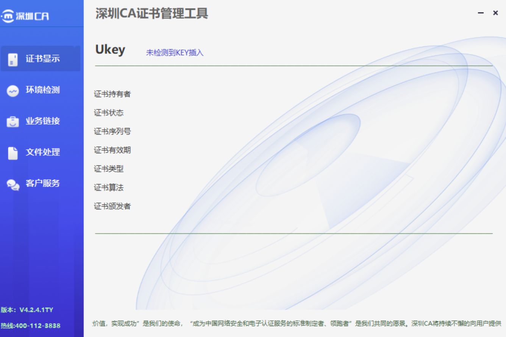The width and height of the screenshot is (506, 337).
Task: Click the 证书算法 field label
Action: [x=109, y=188]
